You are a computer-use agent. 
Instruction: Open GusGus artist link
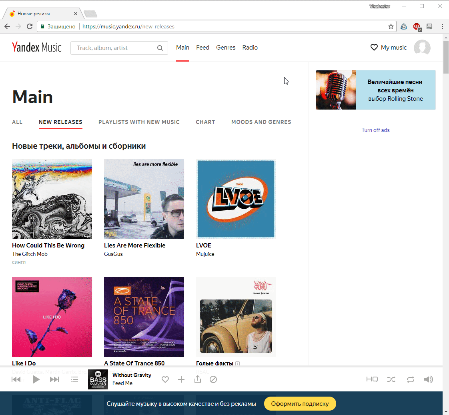coord(113,254)
